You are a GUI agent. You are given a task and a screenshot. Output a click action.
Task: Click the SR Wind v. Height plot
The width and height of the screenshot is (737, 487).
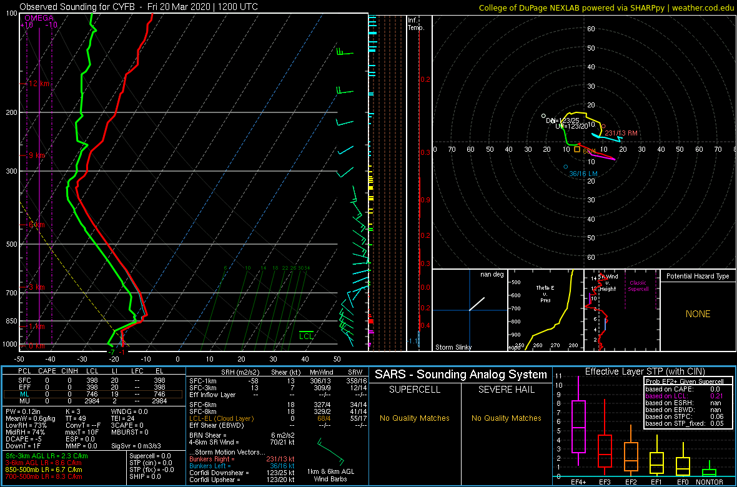point(621,310)
